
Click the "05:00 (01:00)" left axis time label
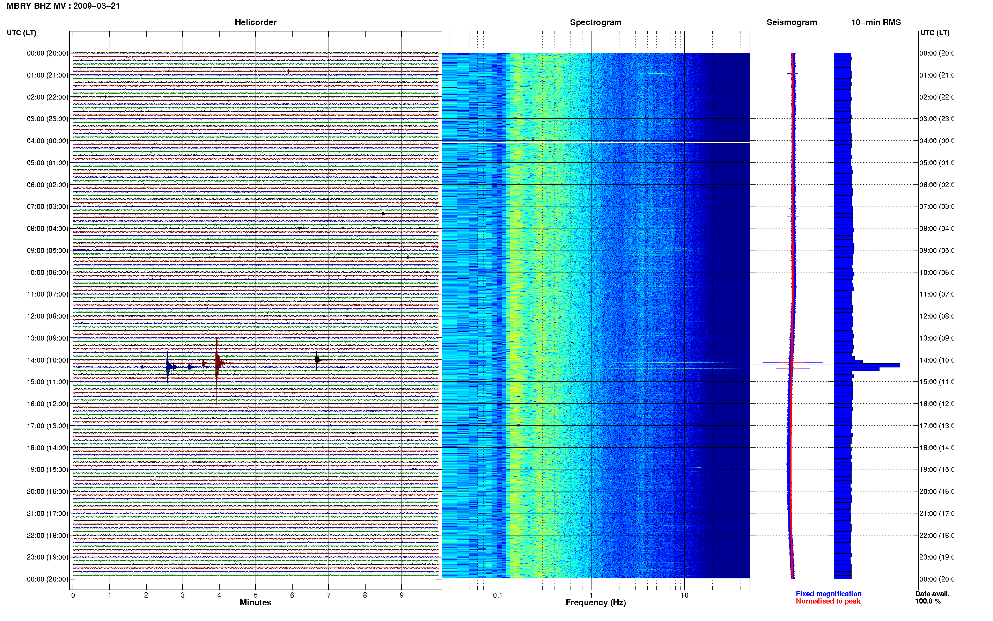coord(47,163)
